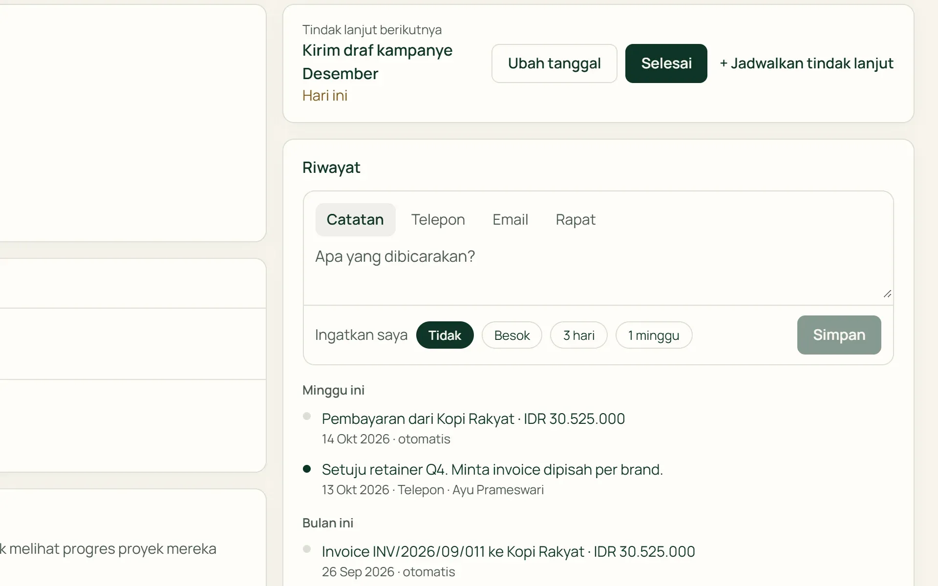Click the Simpan button
Viewport: 938px width, 586px height.
click(839, 335)
